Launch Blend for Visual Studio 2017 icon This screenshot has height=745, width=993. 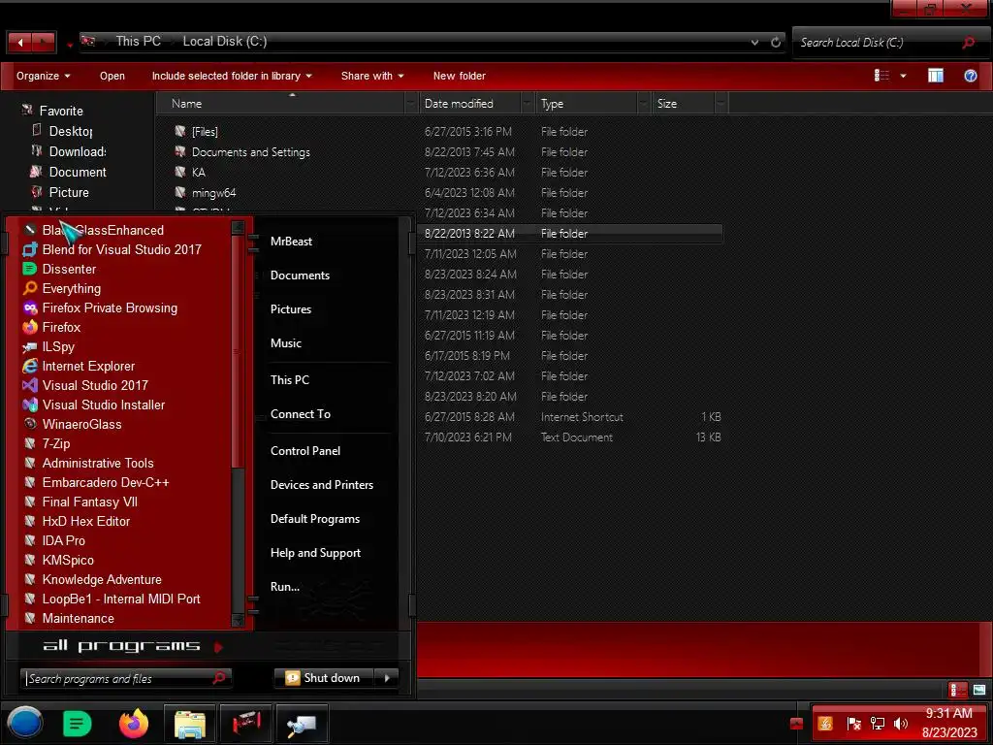(30, 249)
